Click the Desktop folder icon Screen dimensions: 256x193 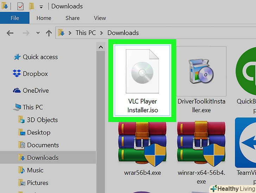coord(21,132)
